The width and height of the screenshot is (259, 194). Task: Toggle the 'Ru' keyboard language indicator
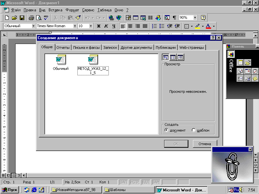[236, 190]
